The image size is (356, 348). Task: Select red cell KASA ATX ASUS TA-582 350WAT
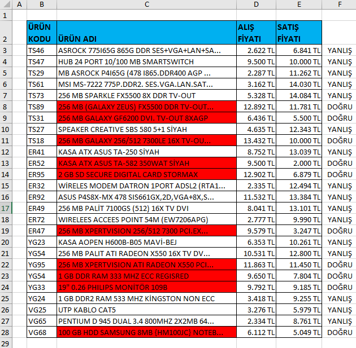147,163
